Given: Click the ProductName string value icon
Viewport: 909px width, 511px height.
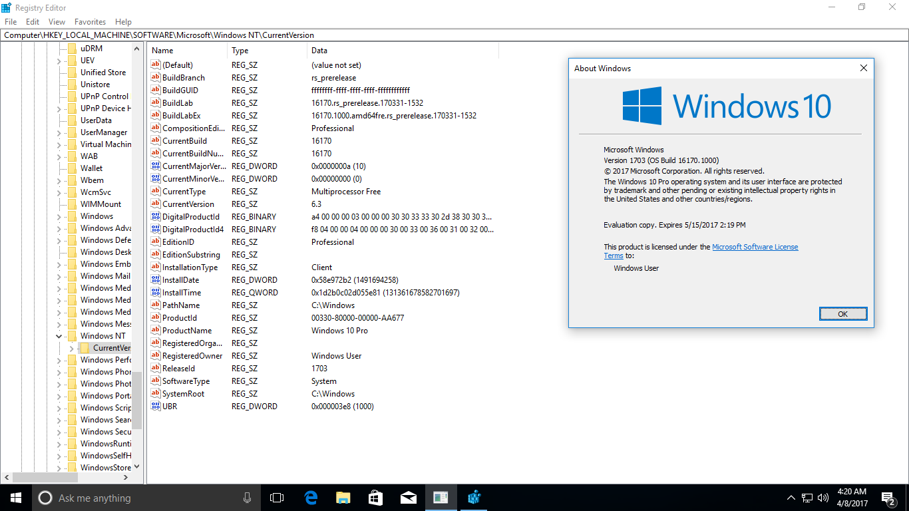Looking at the screenshot, I should point(156,331).
